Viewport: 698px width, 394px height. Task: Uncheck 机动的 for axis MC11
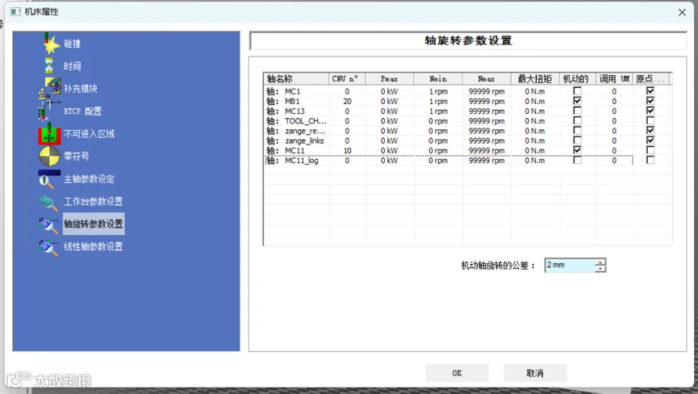(x=578, y=150)
